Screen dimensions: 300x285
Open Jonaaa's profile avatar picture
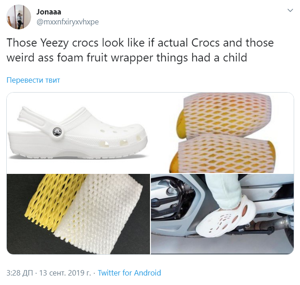[x=19, y=17]
